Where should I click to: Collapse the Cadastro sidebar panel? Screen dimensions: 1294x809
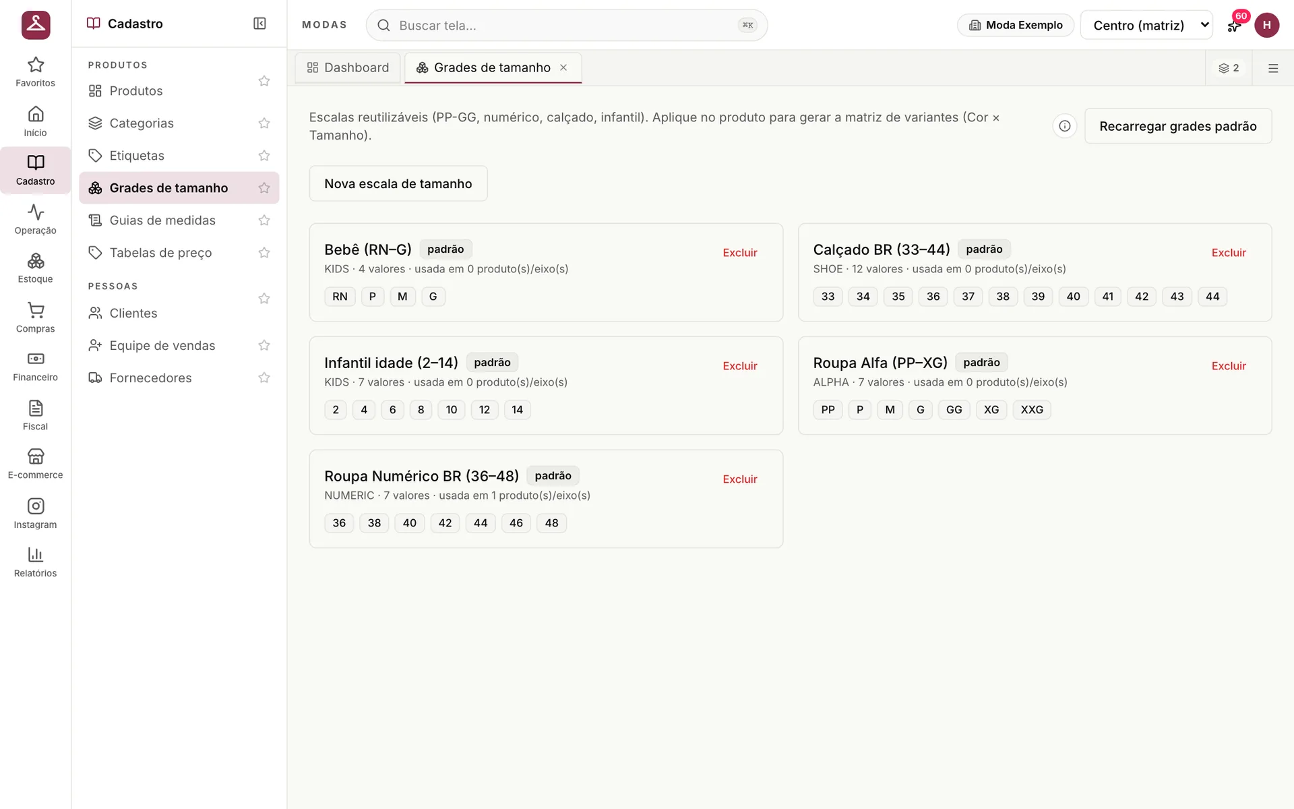(259, 24)
